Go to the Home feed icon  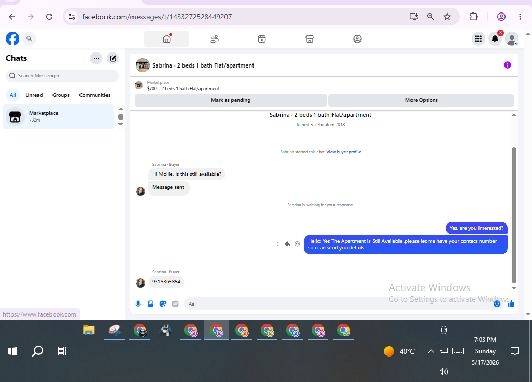(167, 39)
